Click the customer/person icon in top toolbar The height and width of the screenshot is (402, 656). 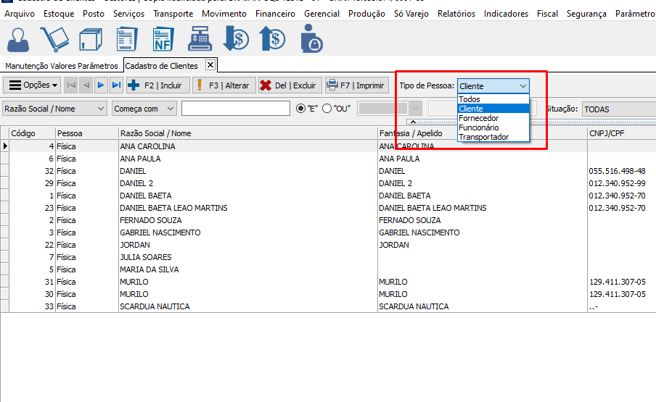click(x=18, y=39)
